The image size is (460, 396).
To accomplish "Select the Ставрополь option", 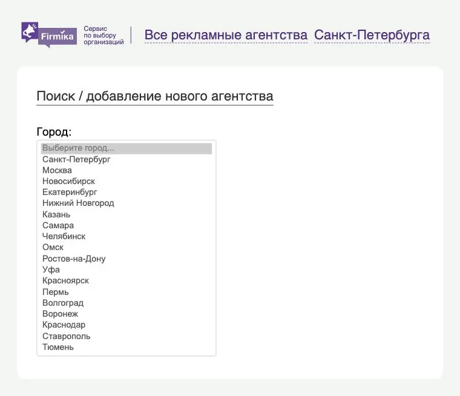I will (126, 336).
